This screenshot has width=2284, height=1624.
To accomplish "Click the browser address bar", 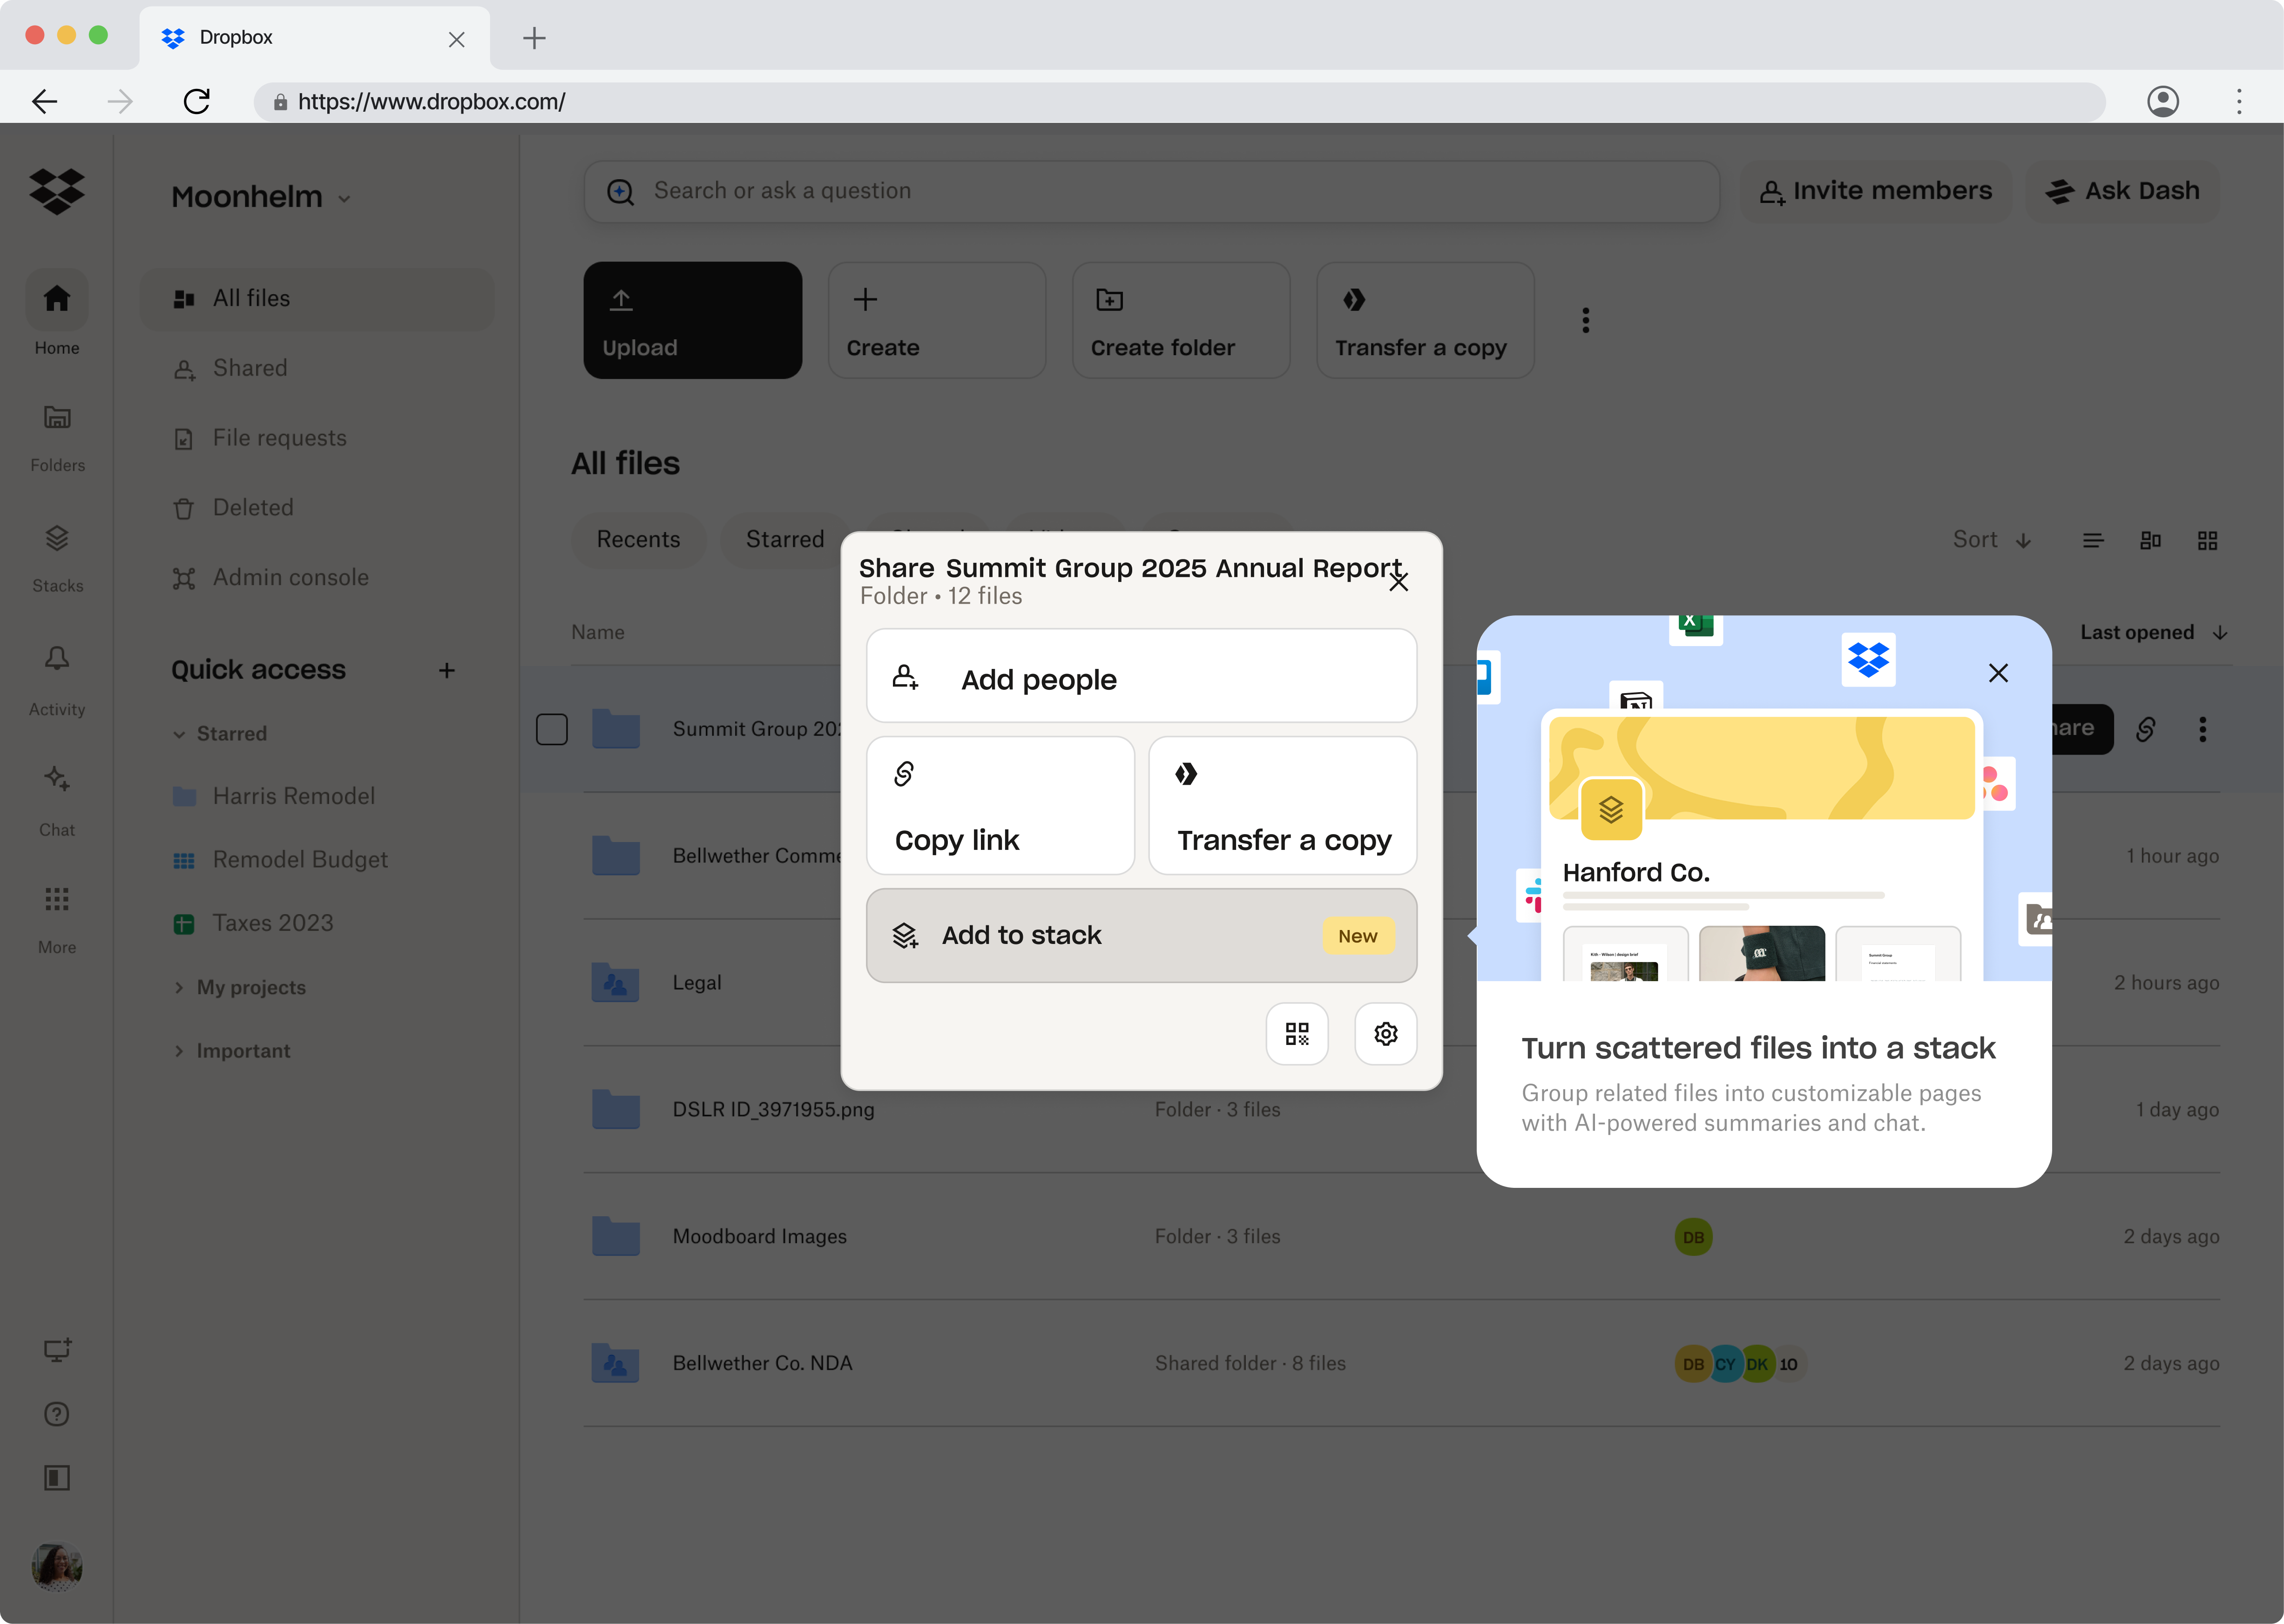I will pyautogui.click(x=1180, y=101).
